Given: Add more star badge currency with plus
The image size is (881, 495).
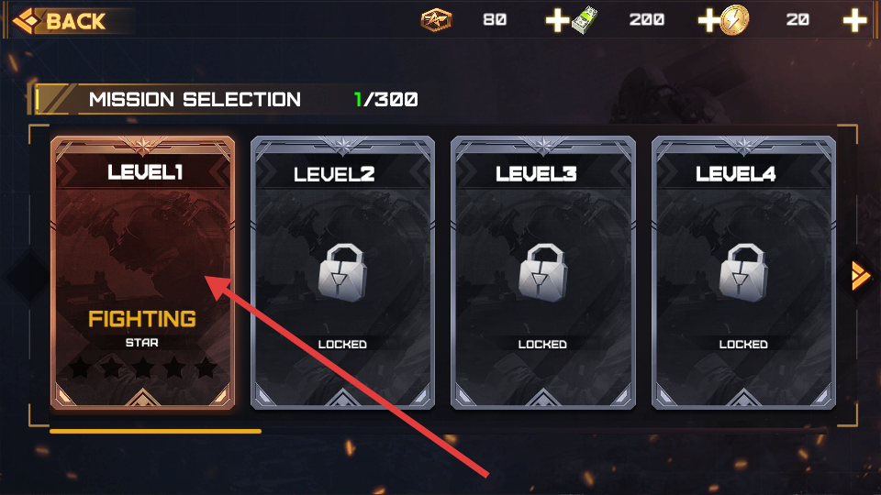Looking at the screenshot, I should (x=557, y=21).
